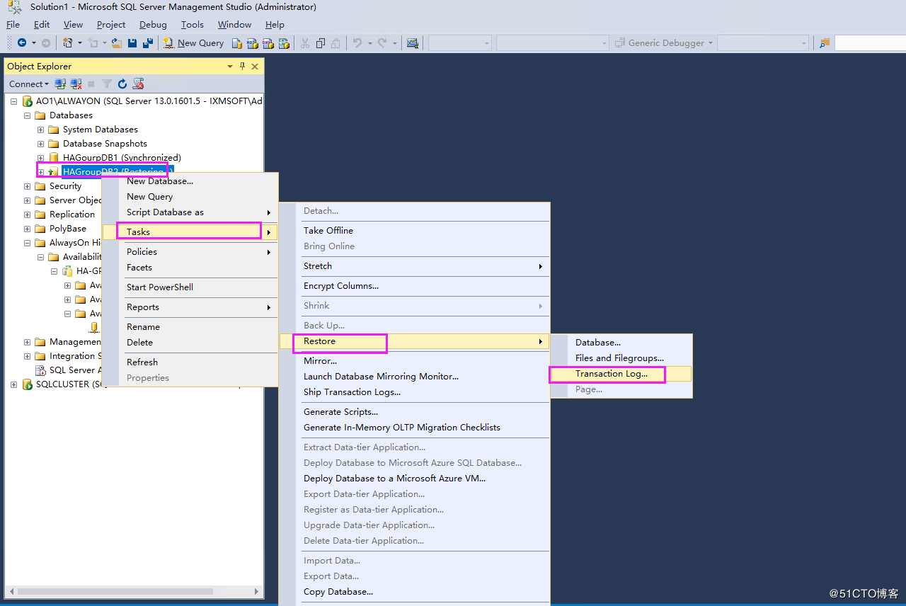Viewport: 906px width, 606px height.
Task: Click the Save All toolbar icon
Action: [148, 42]
